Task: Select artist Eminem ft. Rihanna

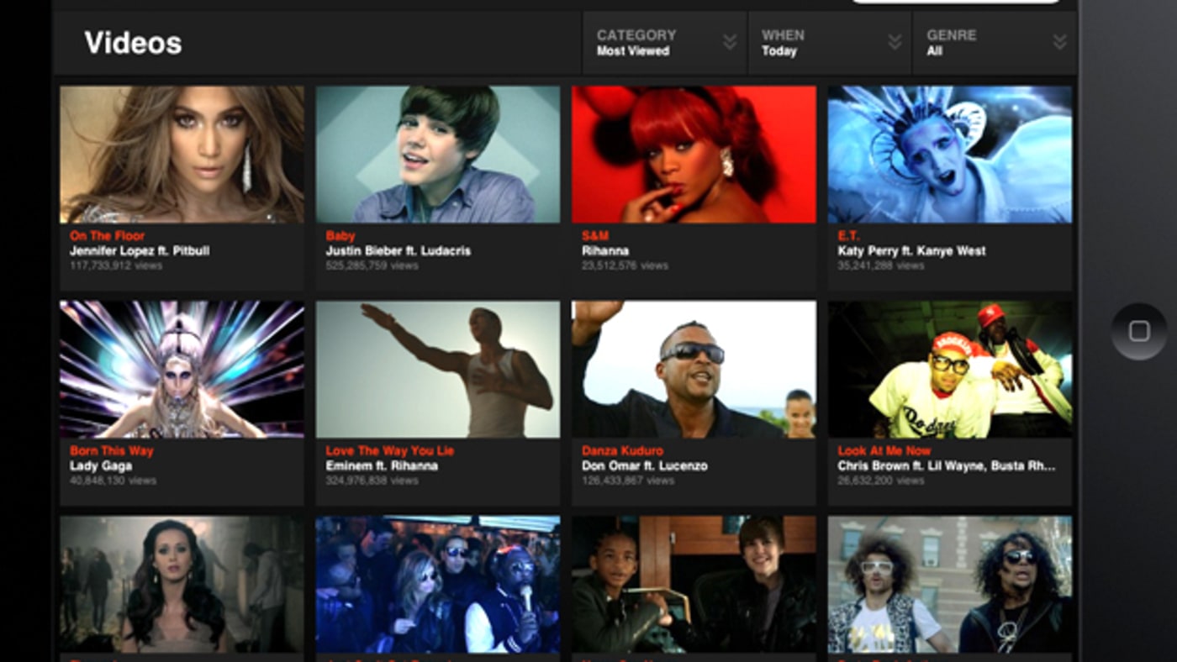Action: pos(382,465)
